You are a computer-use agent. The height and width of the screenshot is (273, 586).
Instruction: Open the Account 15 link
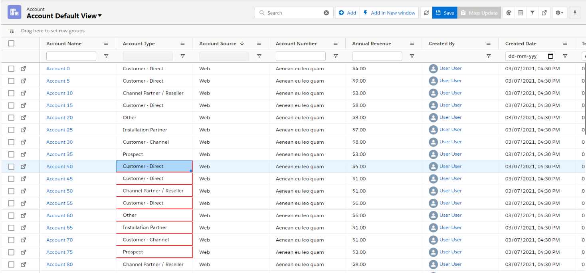coord(59,105)
